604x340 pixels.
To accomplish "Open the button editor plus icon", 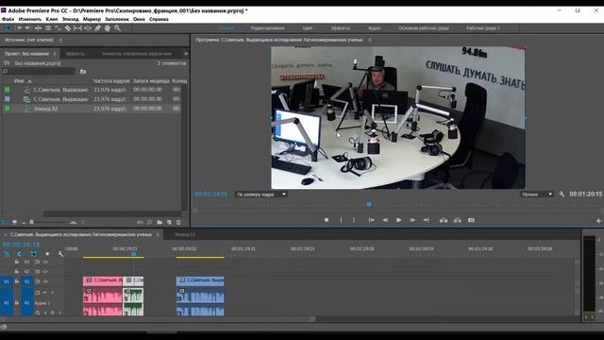I will click(x=598, y=221).
